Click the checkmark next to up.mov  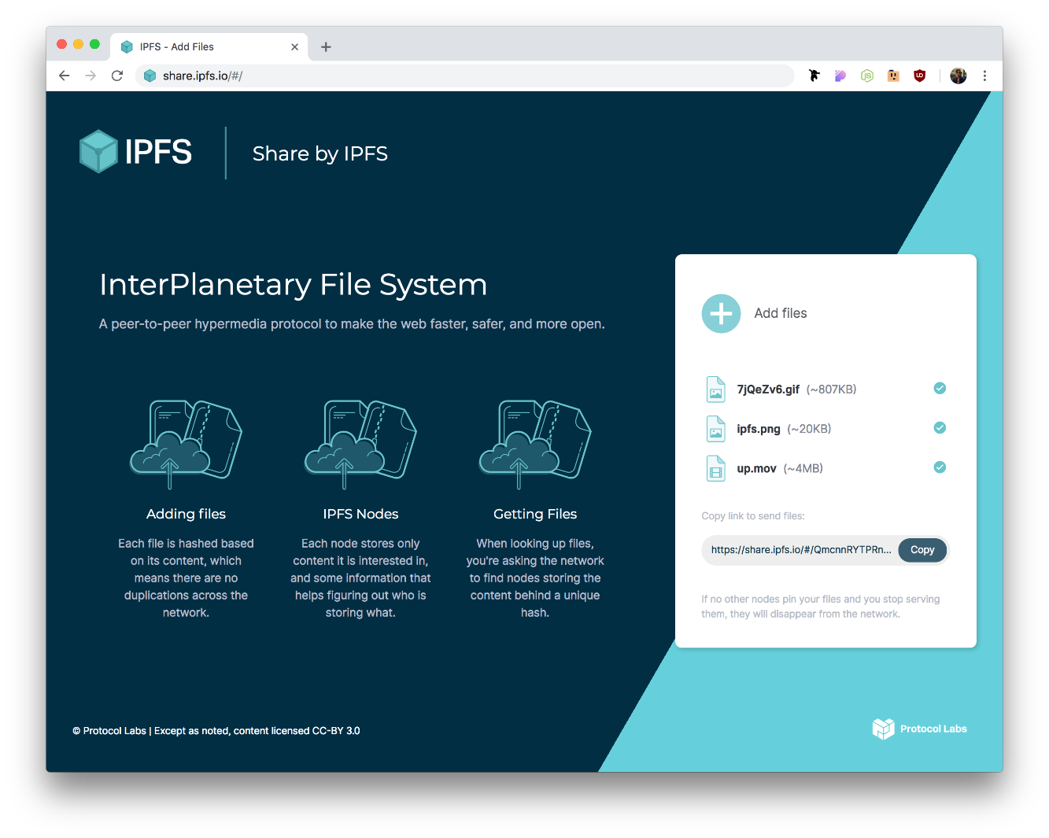coord(940,467)
